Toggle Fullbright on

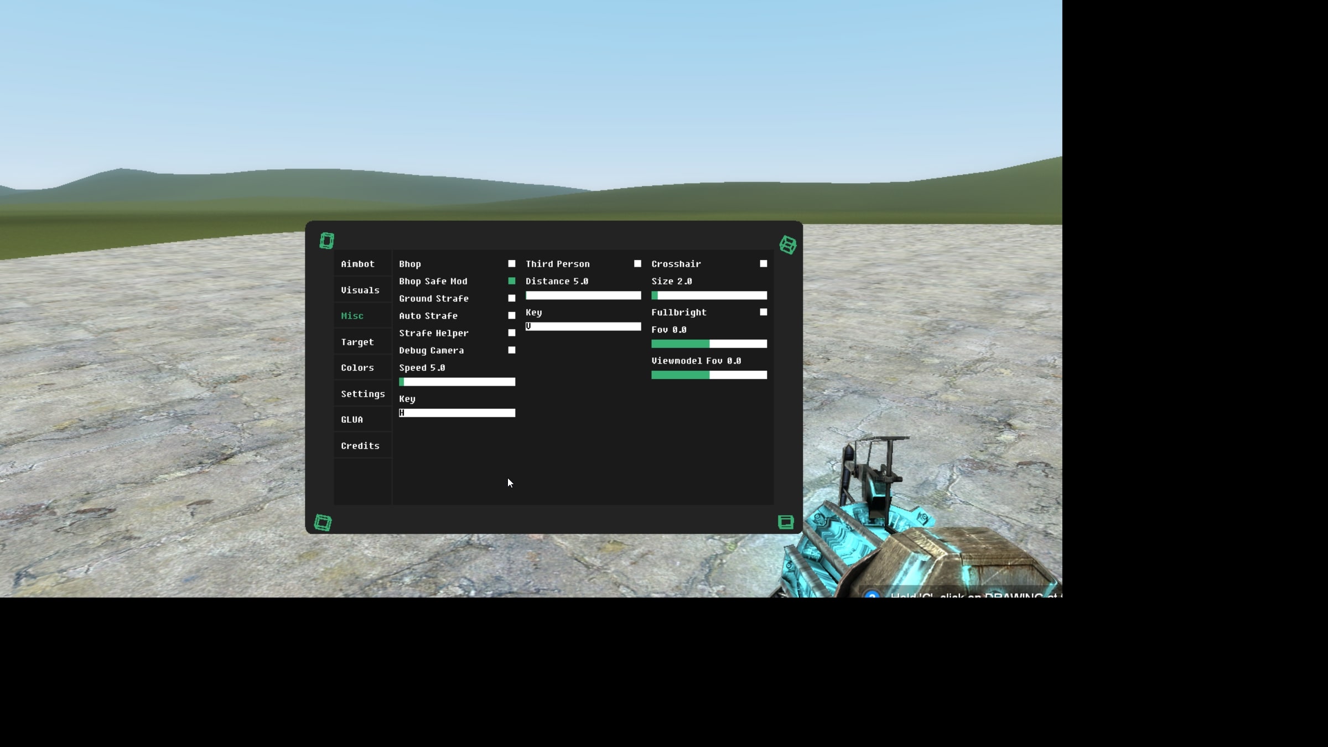(763, 313)
